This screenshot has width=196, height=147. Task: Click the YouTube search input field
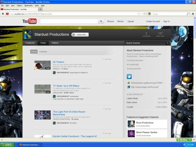(69, 21)
